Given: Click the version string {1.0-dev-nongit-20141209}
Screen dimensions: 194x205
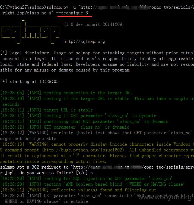Looking at the screenshot, I should [x=94, y=24].
